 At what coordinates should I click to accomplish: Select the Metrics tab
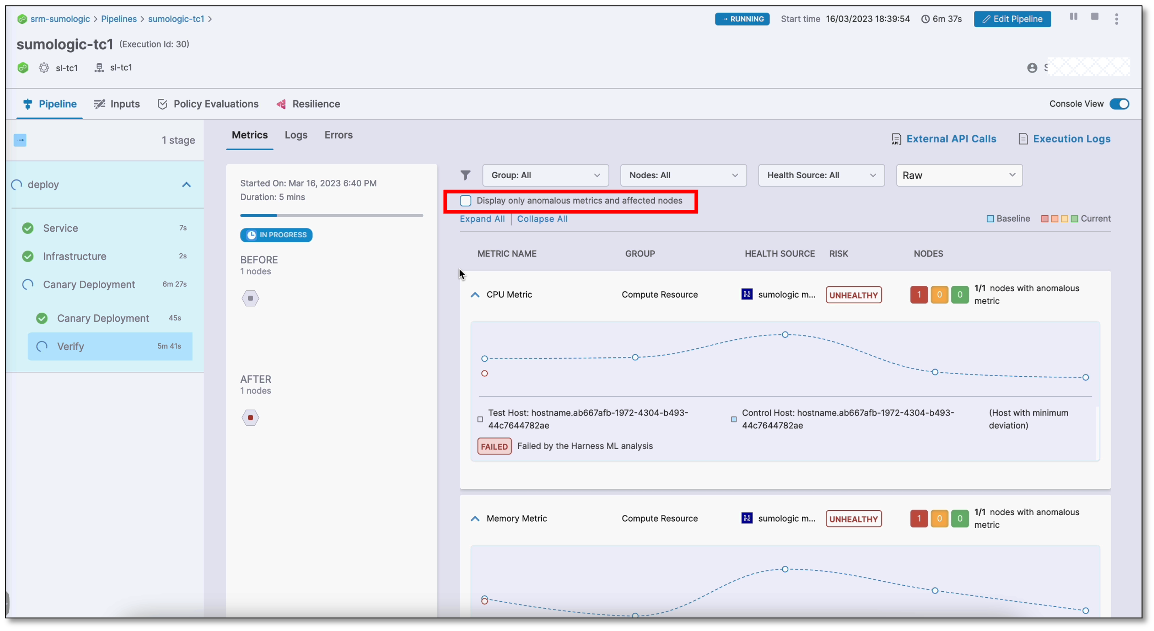249,135
